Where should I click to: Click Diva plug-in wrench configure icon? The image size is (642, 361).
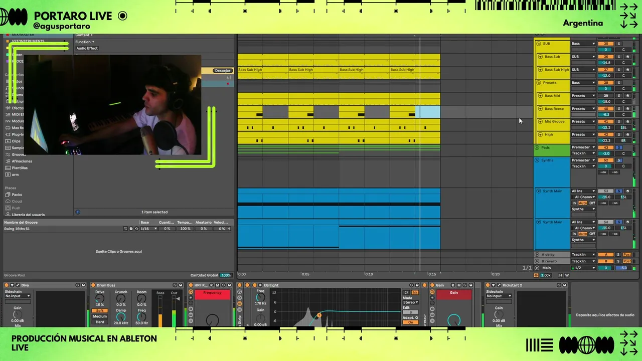18,285
